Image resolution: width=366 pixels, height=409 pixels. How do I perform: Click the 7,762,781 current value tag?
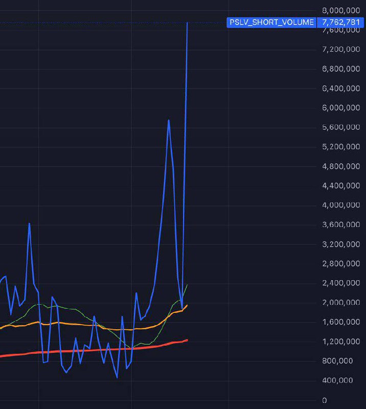(x=340, y=22)
